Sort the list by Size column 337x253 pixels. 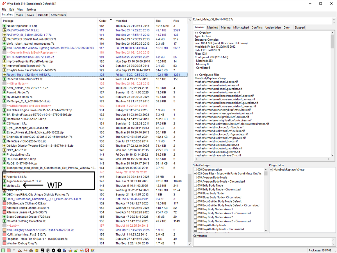point(158,21)
